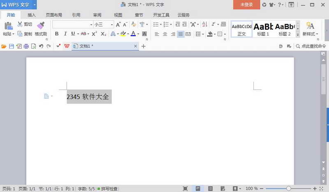Viewport: 329px width, 192px height.
Task: Apply yellow text highlight color
Action: pos(123,34)
